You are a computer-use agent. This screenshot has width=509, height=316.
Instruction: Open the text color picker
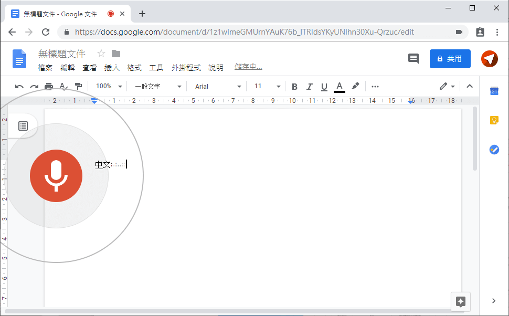coord(340,87)
